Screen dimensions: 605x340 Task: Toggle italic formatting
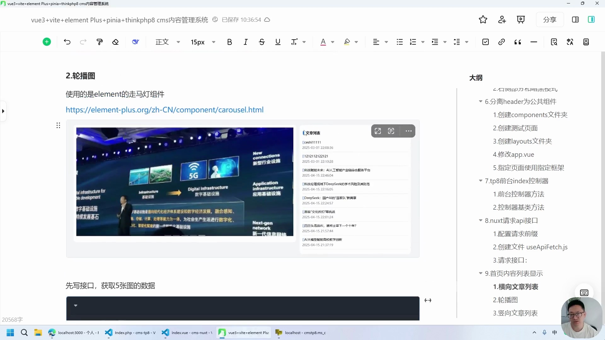(x=245, y=42)
